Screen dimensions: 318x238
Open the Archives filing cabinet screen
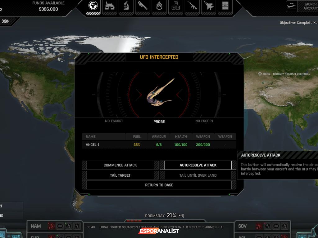[x=225, y=6]
